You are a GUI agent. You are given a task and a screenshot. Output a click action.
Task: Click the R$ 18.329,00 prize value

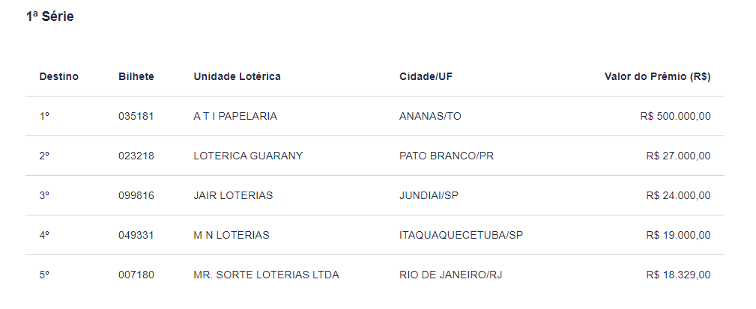click(678, 275)
